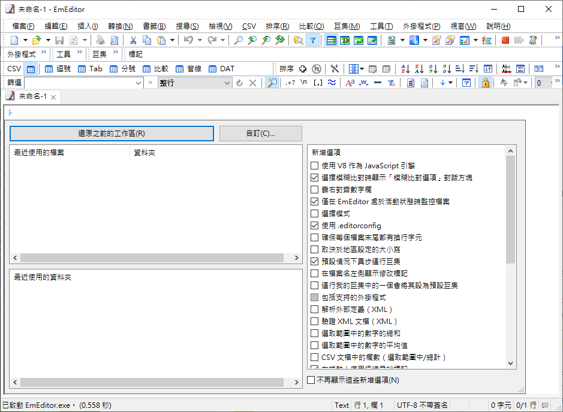The image size is (563, 412).
Task: Open the filter text combo box dropdown
Action: (x=139, y=83)
